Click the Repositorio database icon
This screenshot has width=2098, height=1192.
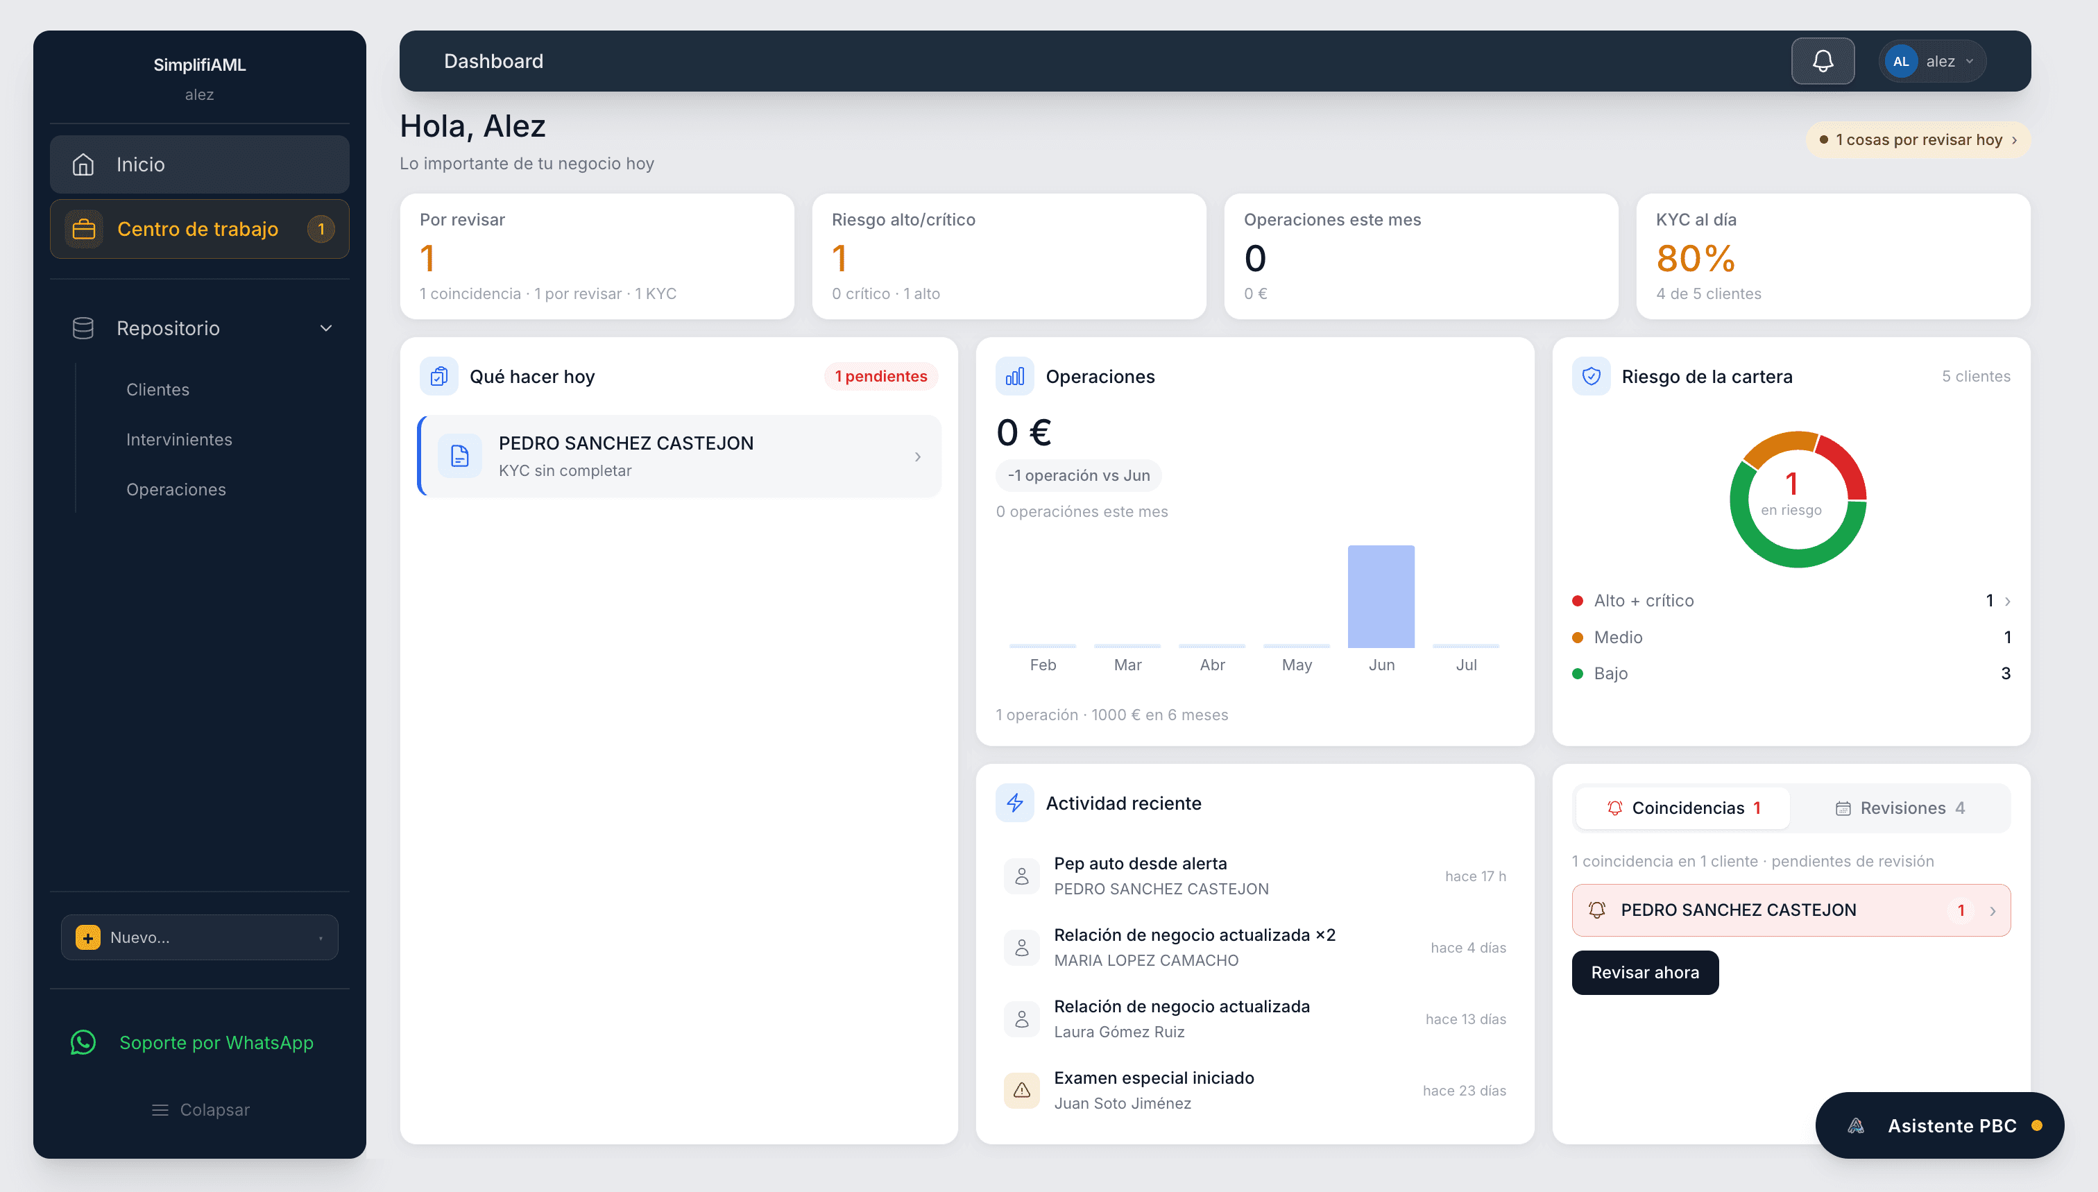83,328
